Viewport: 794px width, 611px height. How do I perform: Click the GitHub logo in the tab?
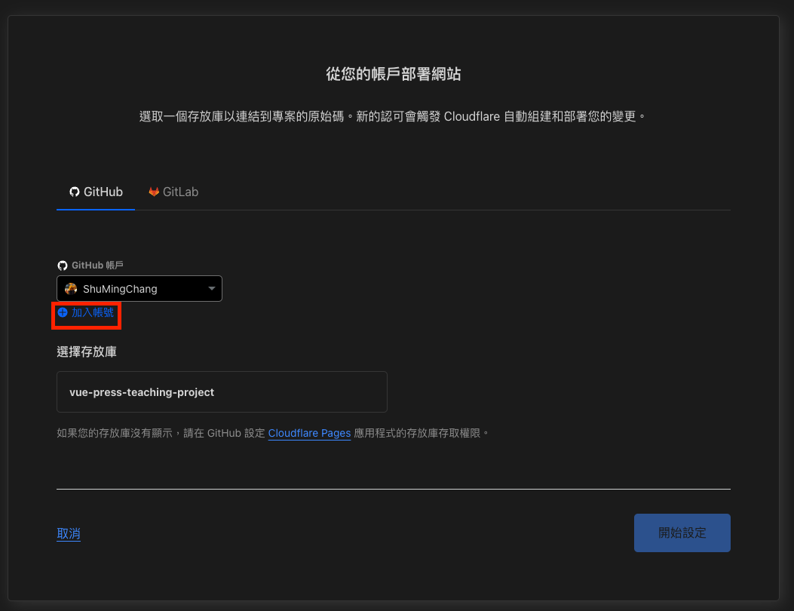click(75, 192)
